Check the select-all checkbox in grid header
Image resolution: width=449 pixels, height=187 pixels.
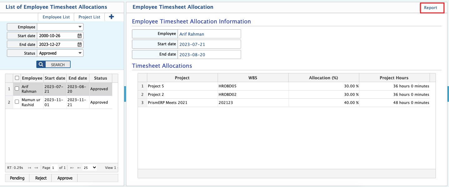(17, 78)
